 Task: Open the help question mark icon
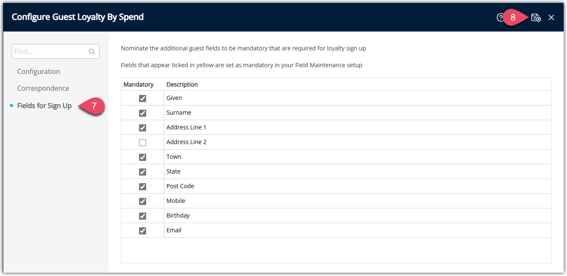tap(500, 18)
